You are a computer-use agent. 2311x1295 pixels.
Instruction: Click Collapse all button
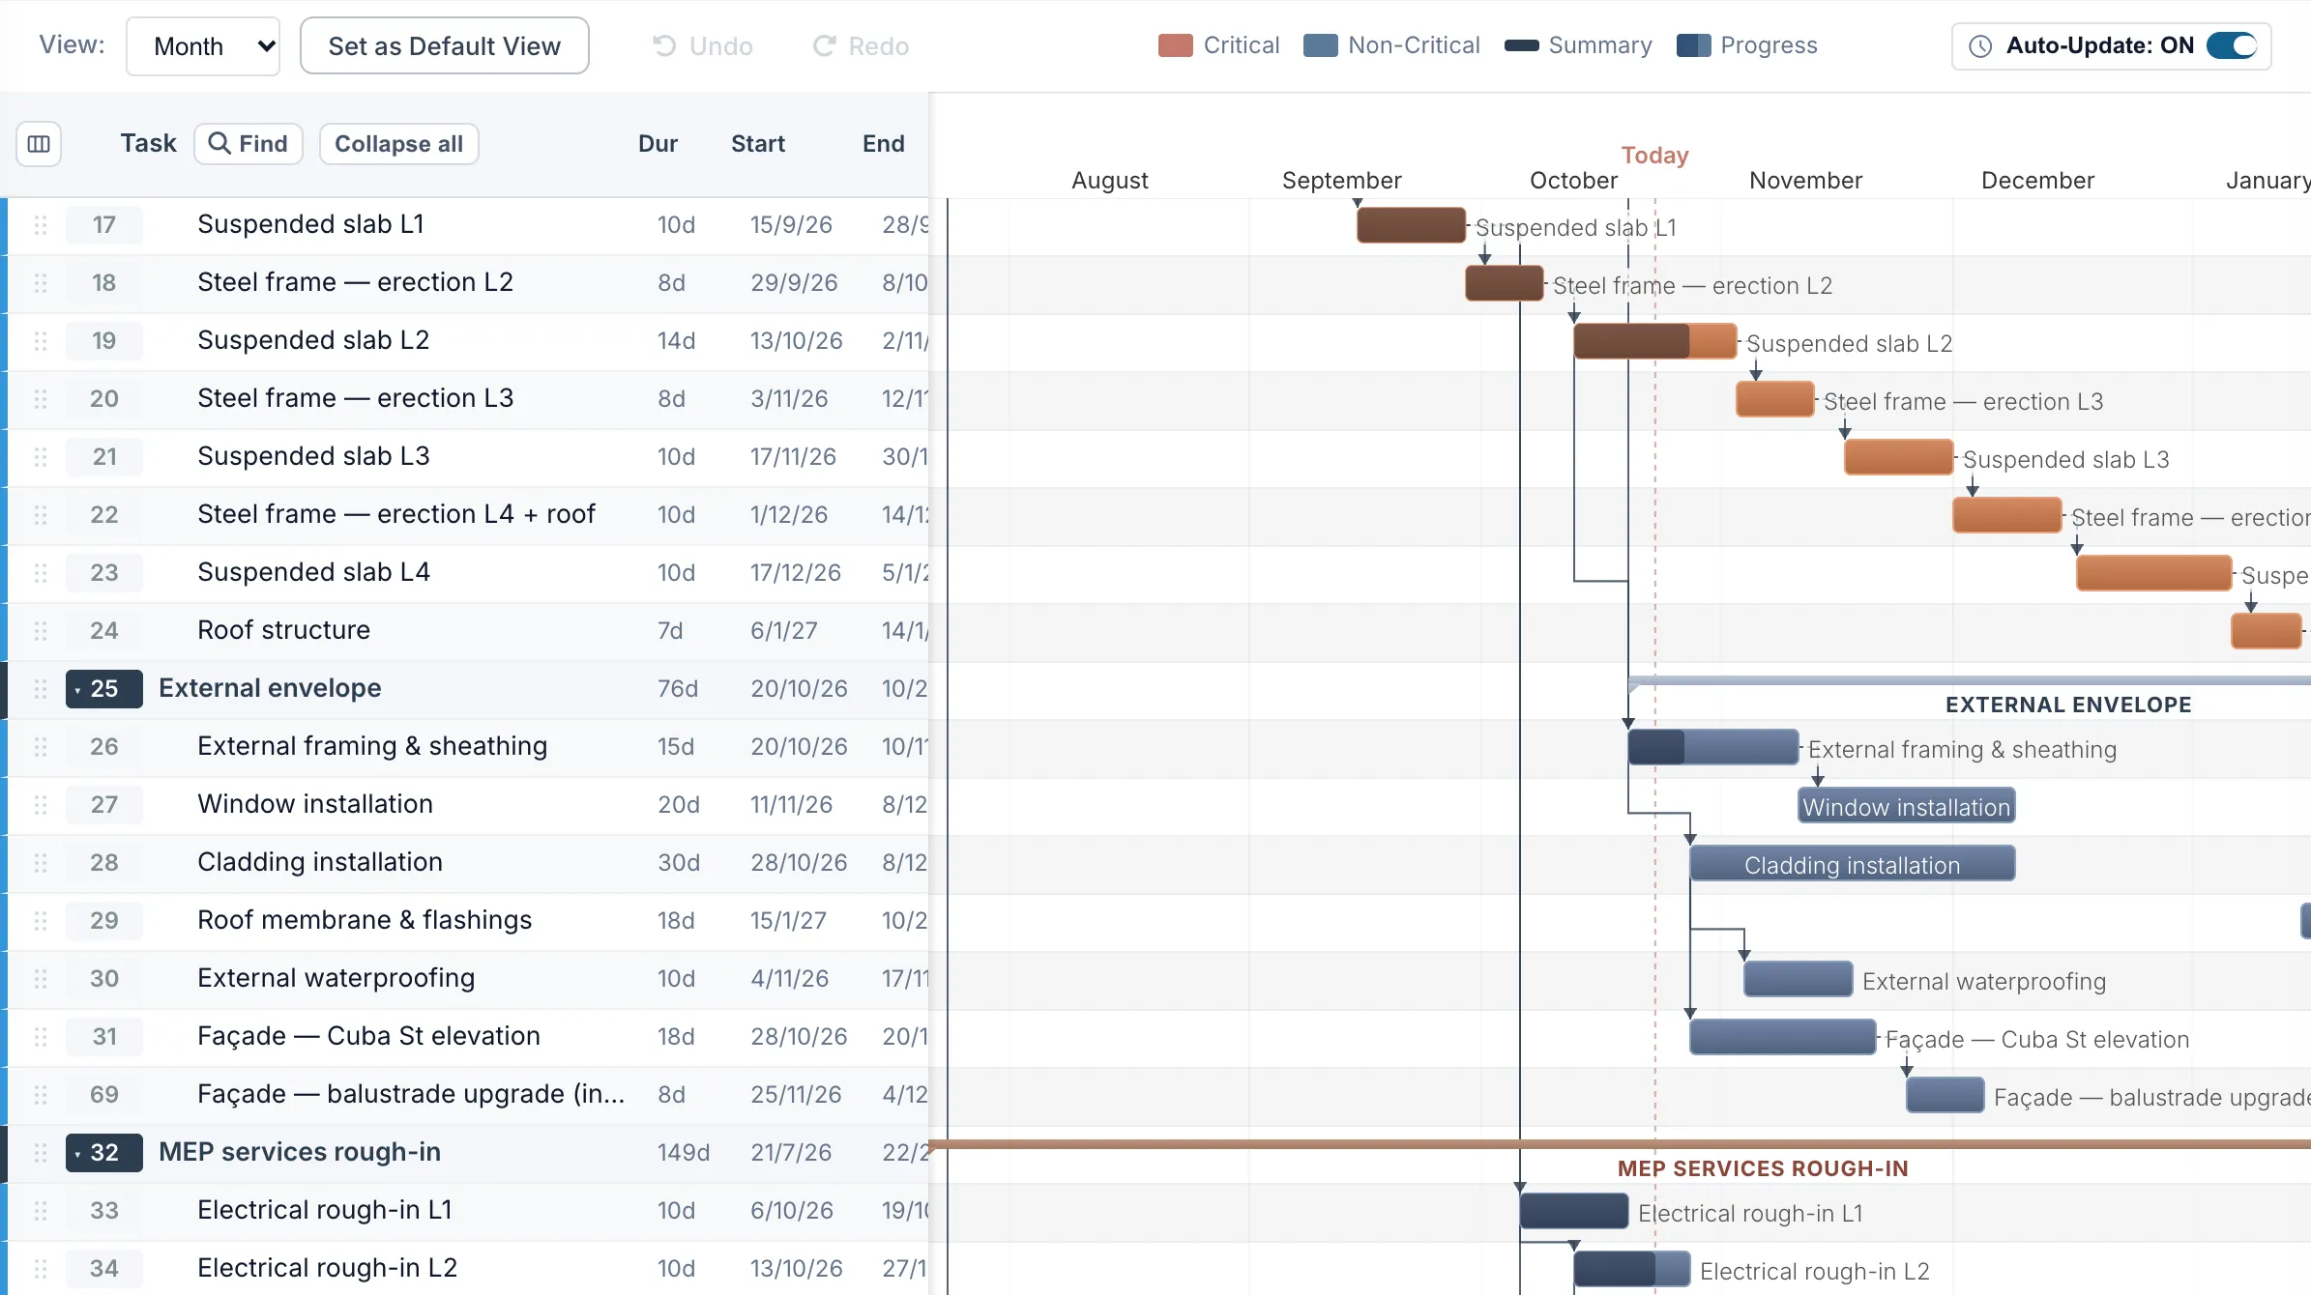point(399,144)
